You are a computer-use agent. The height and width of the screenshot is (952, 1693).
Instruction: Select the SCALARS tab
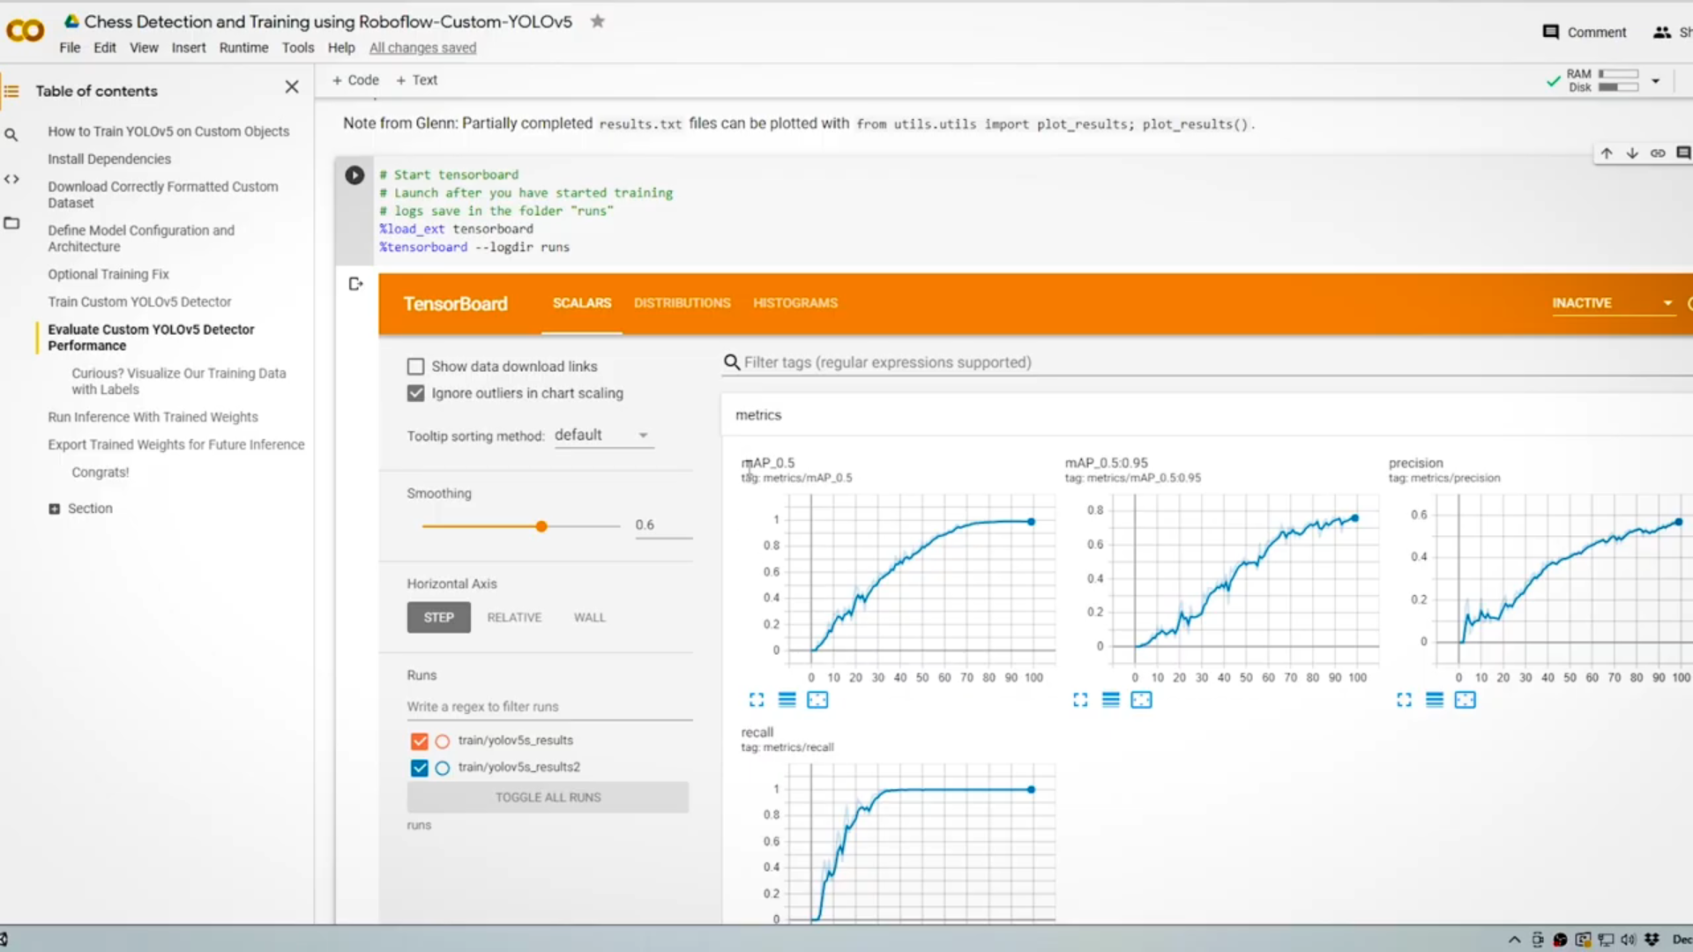(581, 302)
